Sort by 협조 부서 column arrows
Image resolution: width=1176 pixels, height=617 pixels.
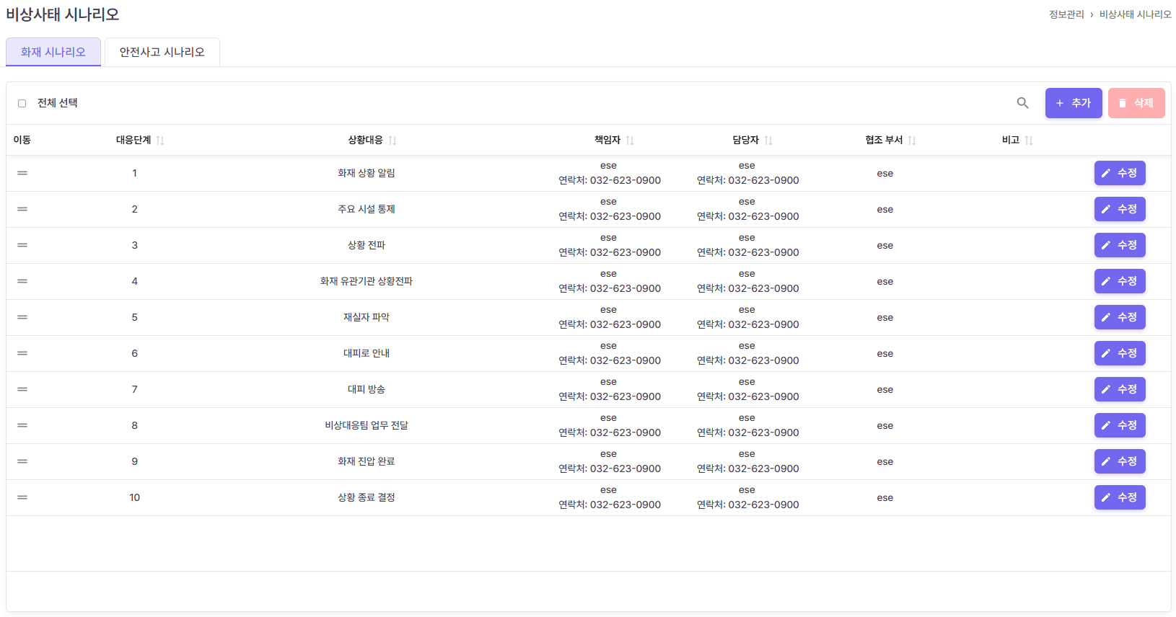click(912, 141)
